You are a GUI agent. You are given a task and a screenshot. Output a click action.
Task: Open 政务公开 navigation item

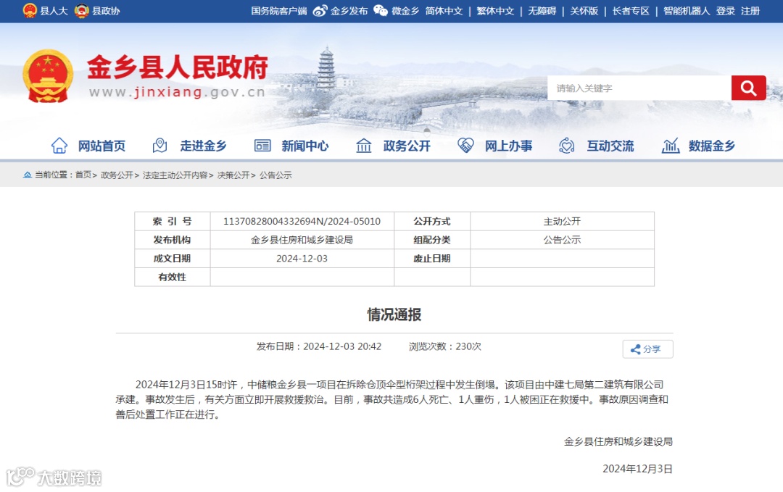click(x=407, y=146)
